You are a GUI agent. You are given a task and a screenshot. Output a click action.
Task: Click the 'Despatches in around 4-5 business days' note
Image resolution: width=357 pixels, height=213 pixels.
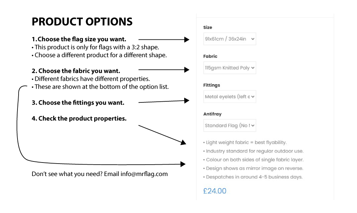pos(253,177)
